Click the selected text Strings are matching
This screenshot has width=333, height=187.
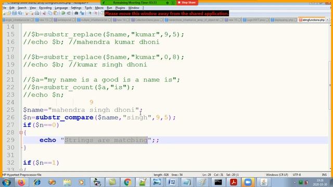pyautogui.click(x=106, y=140)
